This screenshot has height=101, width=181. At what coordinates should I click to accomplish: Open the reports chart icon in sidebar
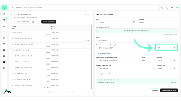click(x=4, y=68)
